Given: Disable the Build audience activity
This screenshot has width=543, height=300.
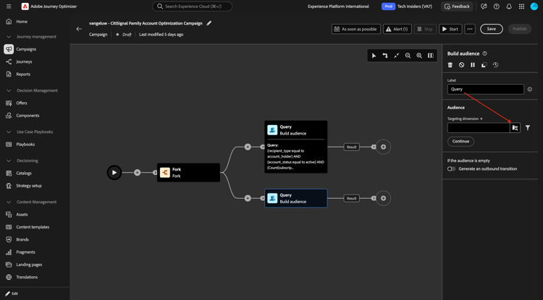Looking at the screenshot, I should pyautogui.click(x=461, y=65).
